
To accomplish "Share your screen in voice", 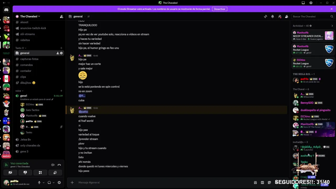I will click(x=25, y=172).
